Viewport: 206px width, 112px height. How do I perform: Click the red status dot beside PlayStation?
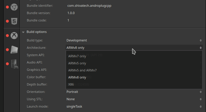[7, 64]
